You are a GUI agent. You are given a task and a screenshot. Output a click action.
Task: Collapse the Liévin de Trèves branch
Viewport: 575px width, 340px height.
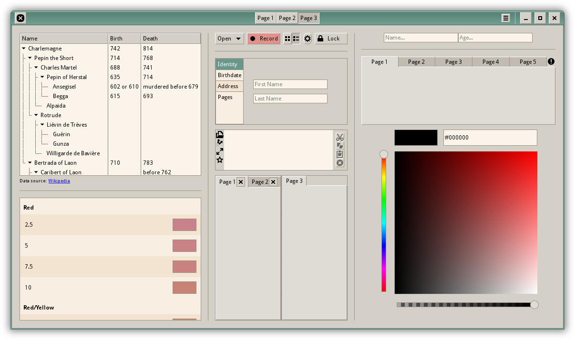point(42,125)
